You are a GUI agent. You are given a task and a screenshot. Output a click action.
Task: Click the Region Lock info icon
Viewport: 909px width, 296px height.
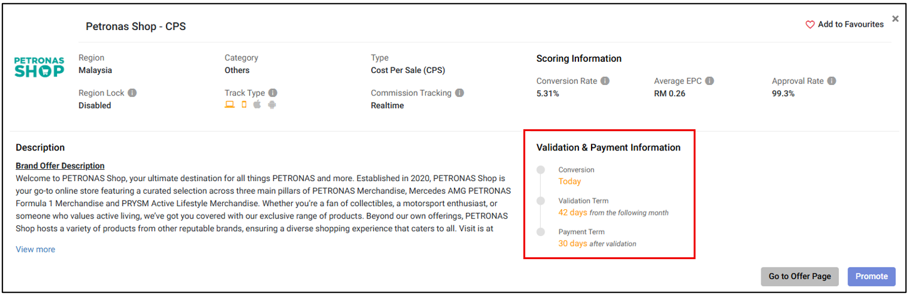[132, 93]
